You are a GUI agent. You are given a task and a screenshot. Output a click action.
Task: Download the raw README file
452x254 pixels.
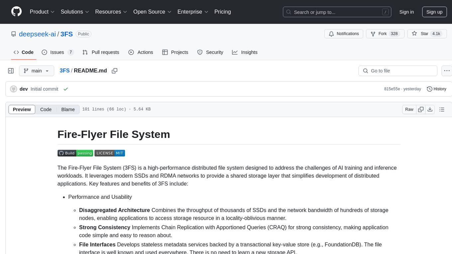pyautogui.click(x=430, y=109)
